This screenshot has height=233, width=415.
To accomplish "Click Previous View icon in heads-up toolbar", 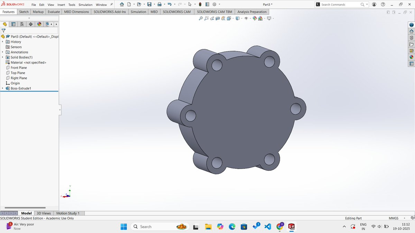I will (212, 18).
